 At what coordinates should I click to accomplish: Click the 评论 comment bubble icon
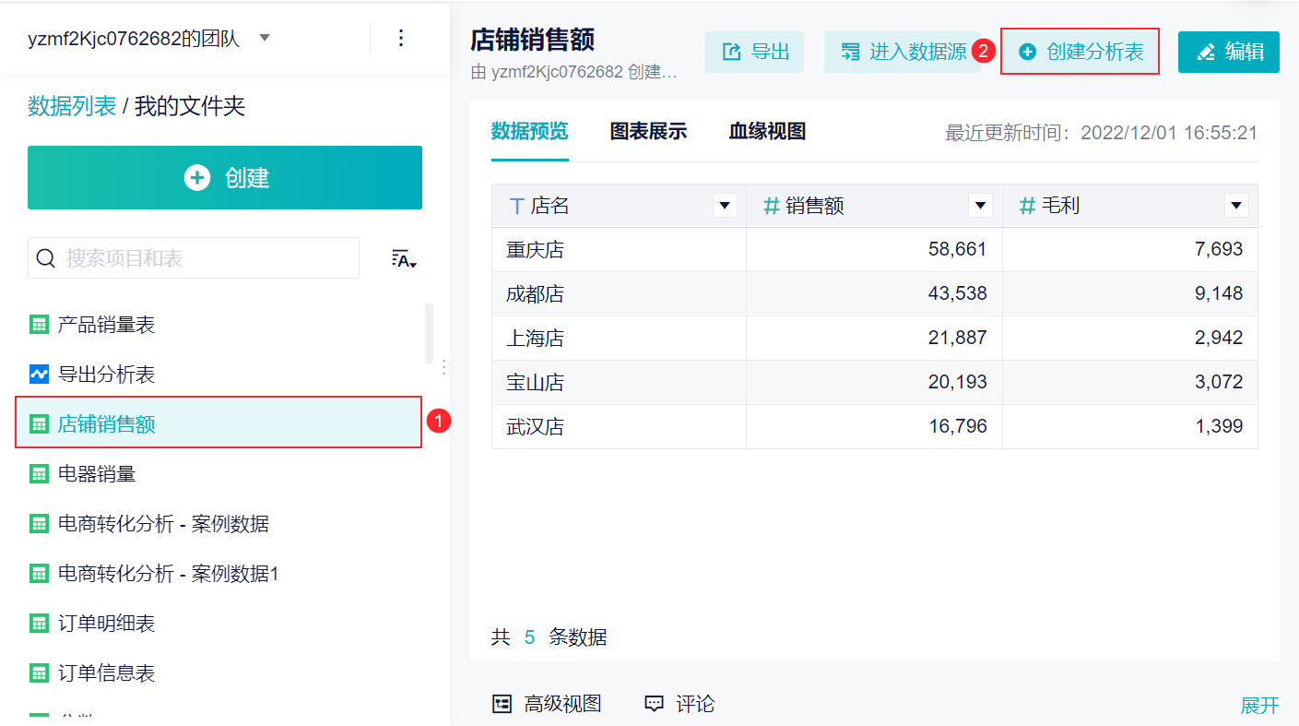pos(654,704)
